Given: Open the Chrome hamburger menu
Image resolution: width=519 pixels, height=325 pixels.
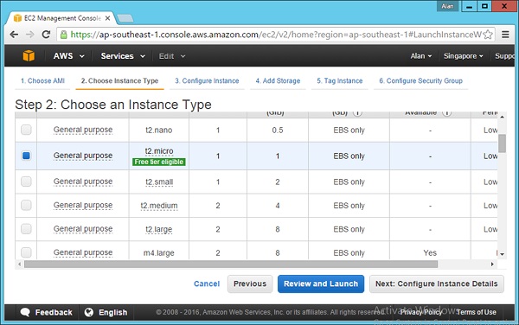Looking at the screenshot, I should pos(505,35).
